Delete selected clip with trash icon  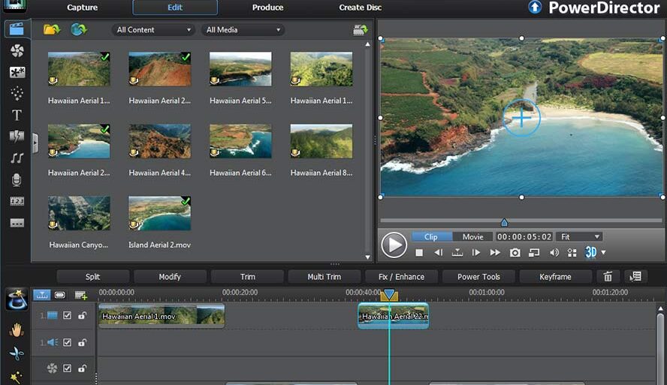(608, 277)
